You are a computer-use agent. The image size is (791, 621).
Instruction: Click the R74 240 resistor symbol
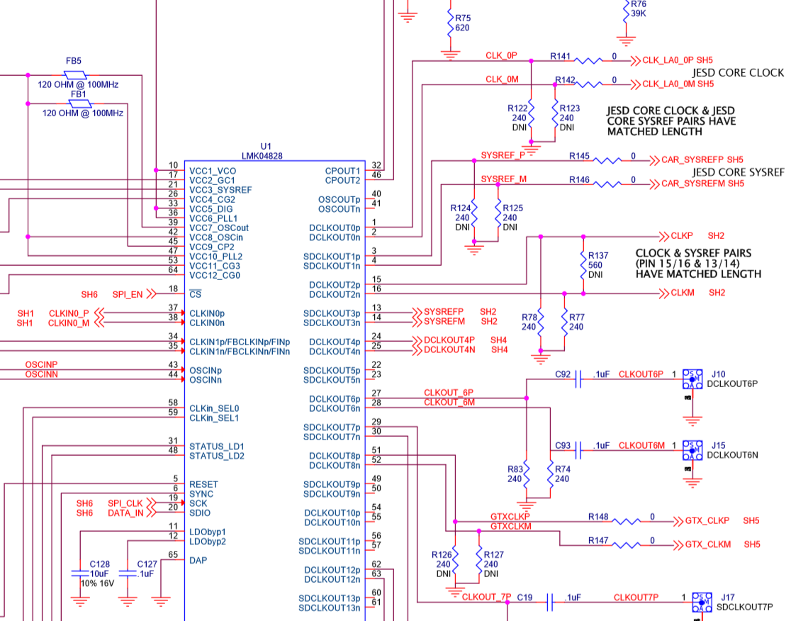pos(550,474)
